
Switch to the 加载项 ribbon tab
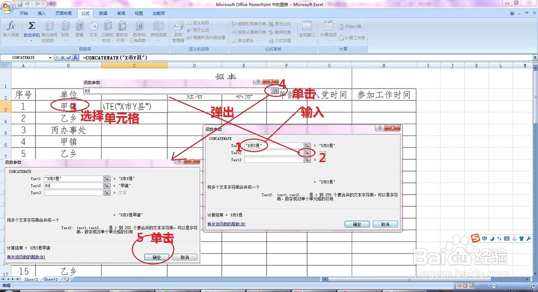(159, 13)
